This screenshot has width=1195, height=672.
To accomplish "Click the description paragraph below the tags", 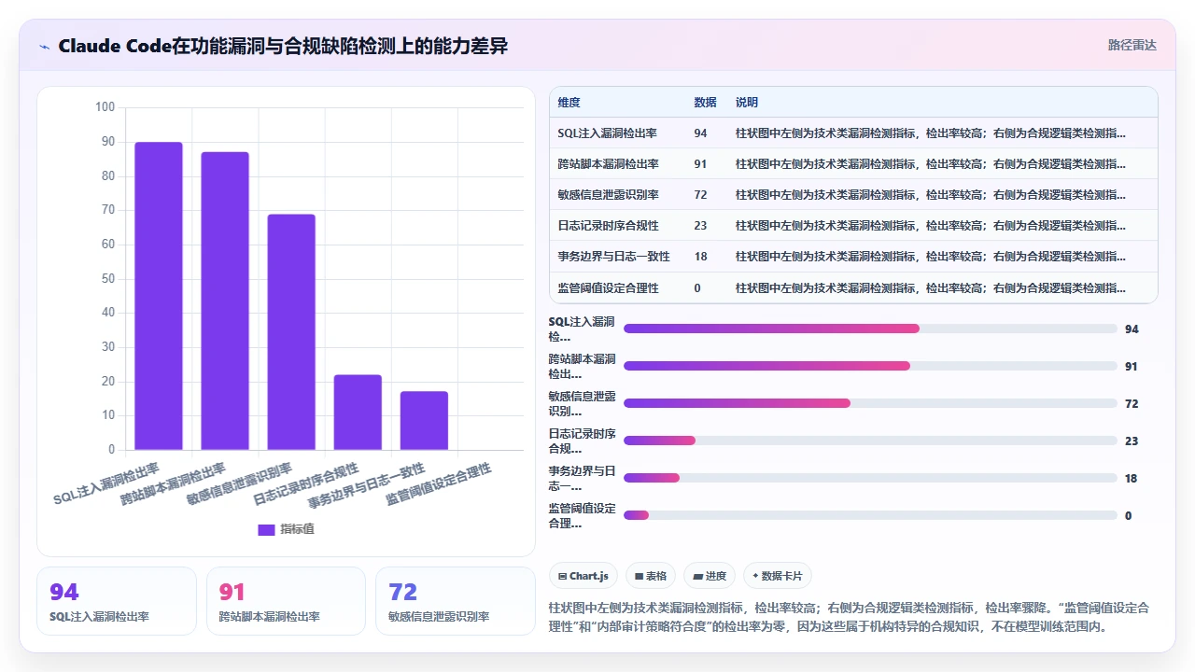I will (850, 617).
